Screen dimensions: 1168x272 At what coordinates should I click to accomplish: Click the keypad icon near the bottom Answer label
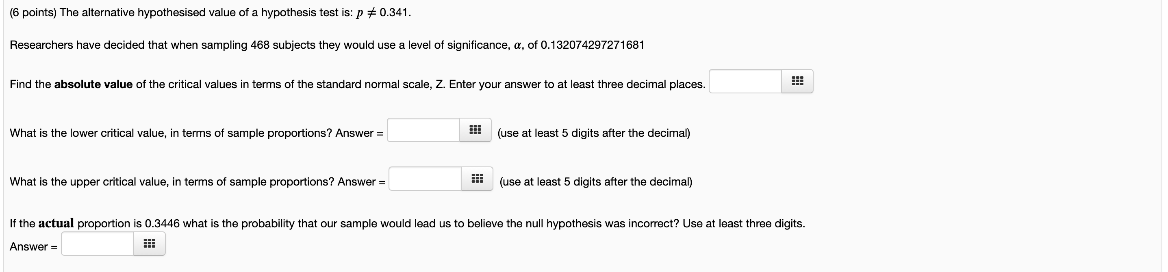click(149, 243)
